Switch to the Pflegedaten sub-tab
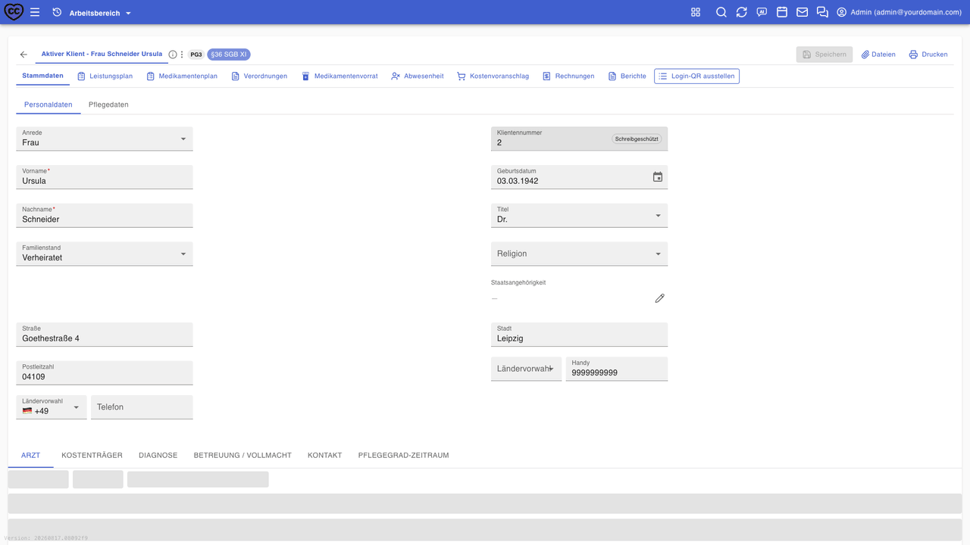 108,104
